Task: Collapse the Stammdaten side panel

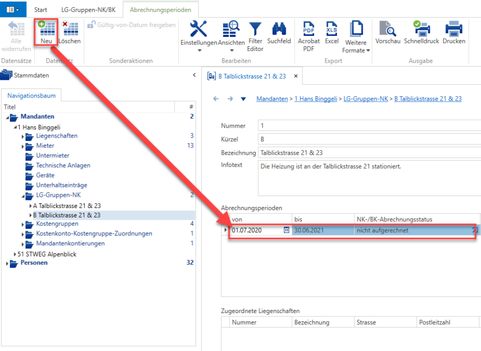Action: coord(194,75)
